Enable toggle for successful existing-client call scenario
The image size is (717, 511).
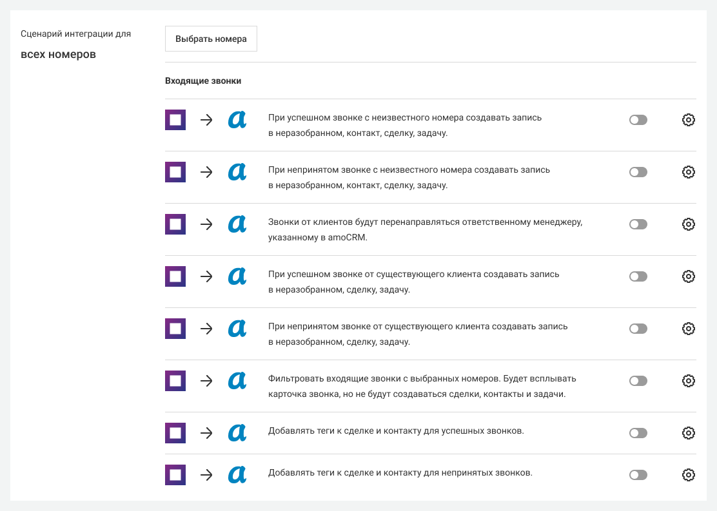638,276
